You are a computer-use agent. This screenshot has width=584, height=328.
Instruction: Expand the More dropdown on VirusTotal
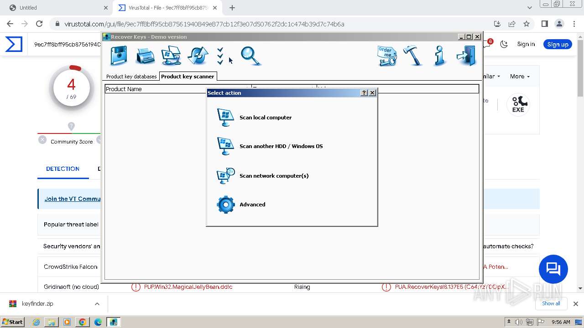[520, 77]
